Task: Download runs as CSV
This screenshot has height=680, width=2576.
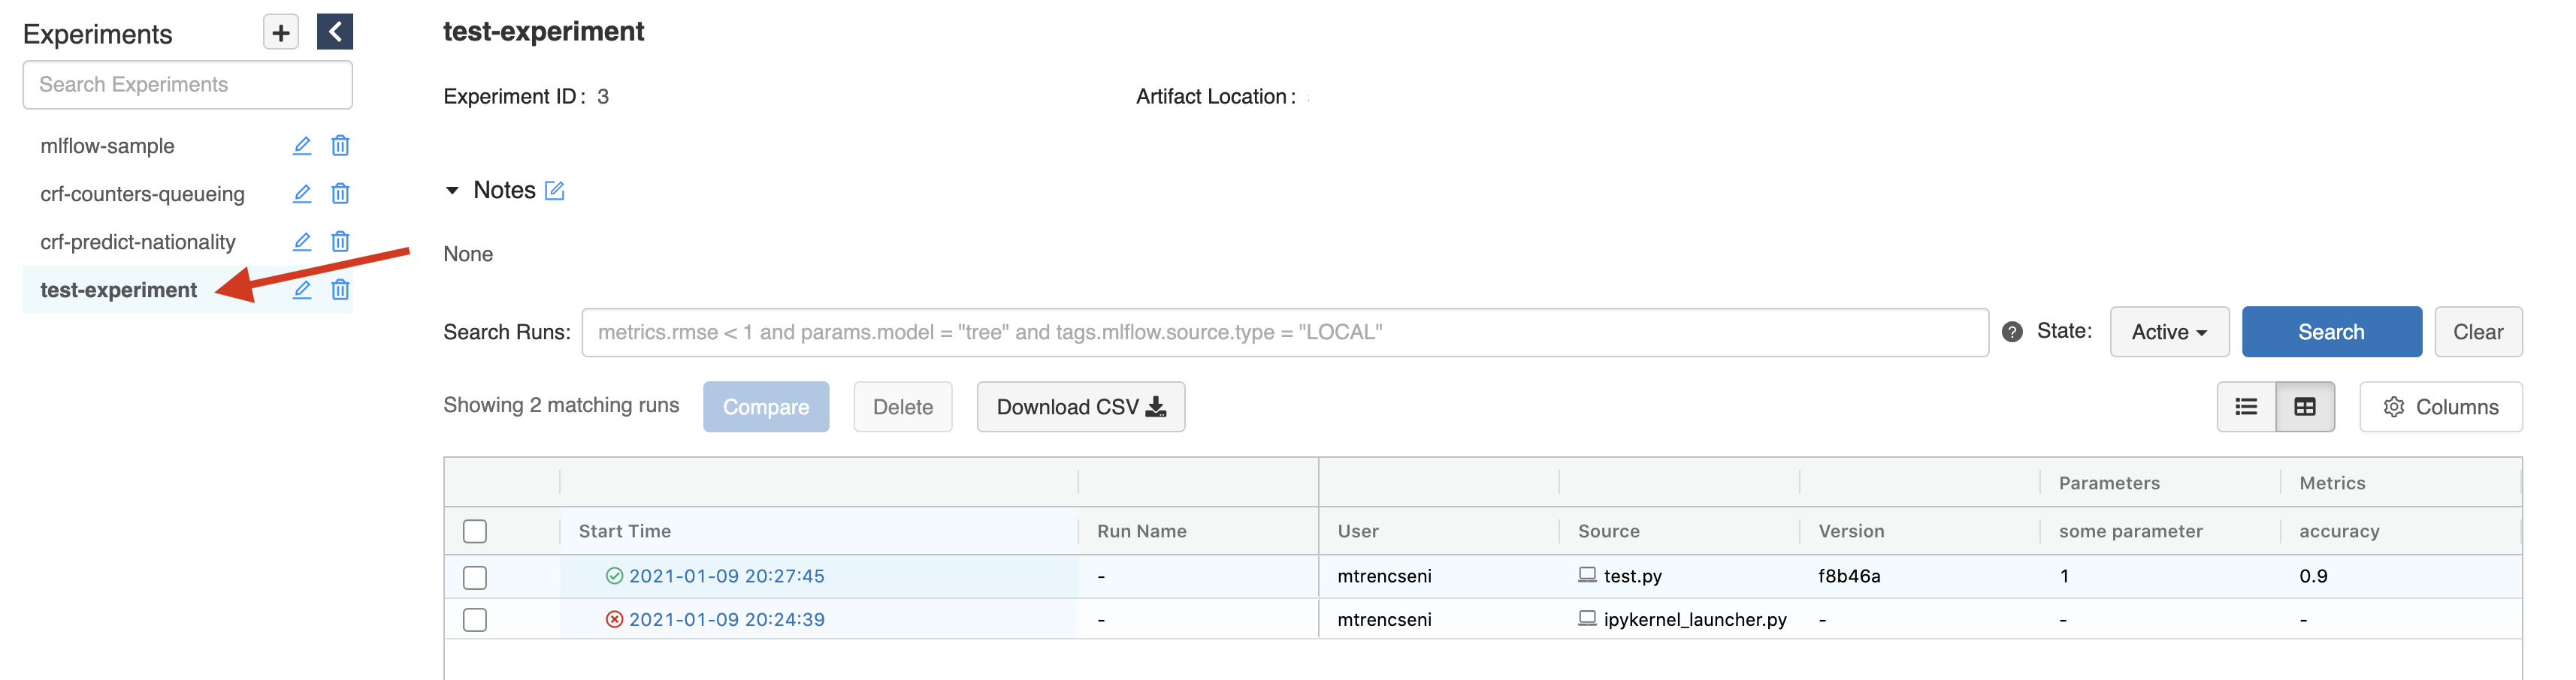Action: 1081,408
